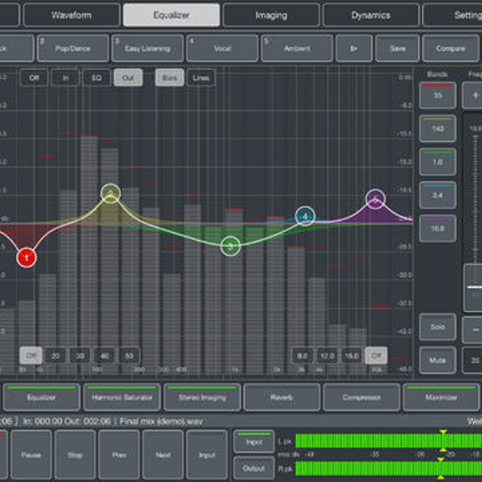Click the preset arrow next to Ambient

(x=354, y=48)
